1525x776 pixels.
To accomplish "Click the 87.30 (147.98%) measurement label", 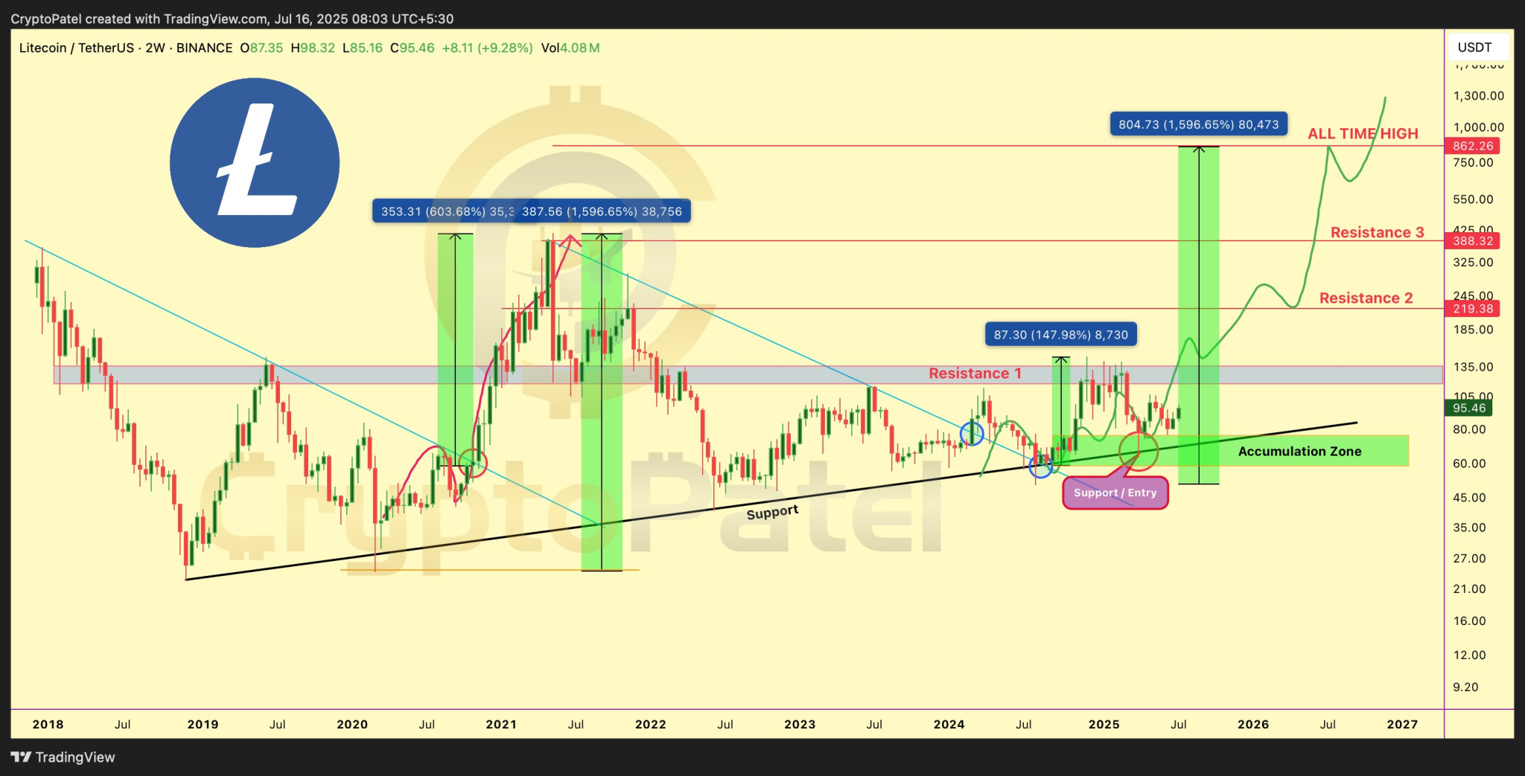I will tap(1060, 335).
